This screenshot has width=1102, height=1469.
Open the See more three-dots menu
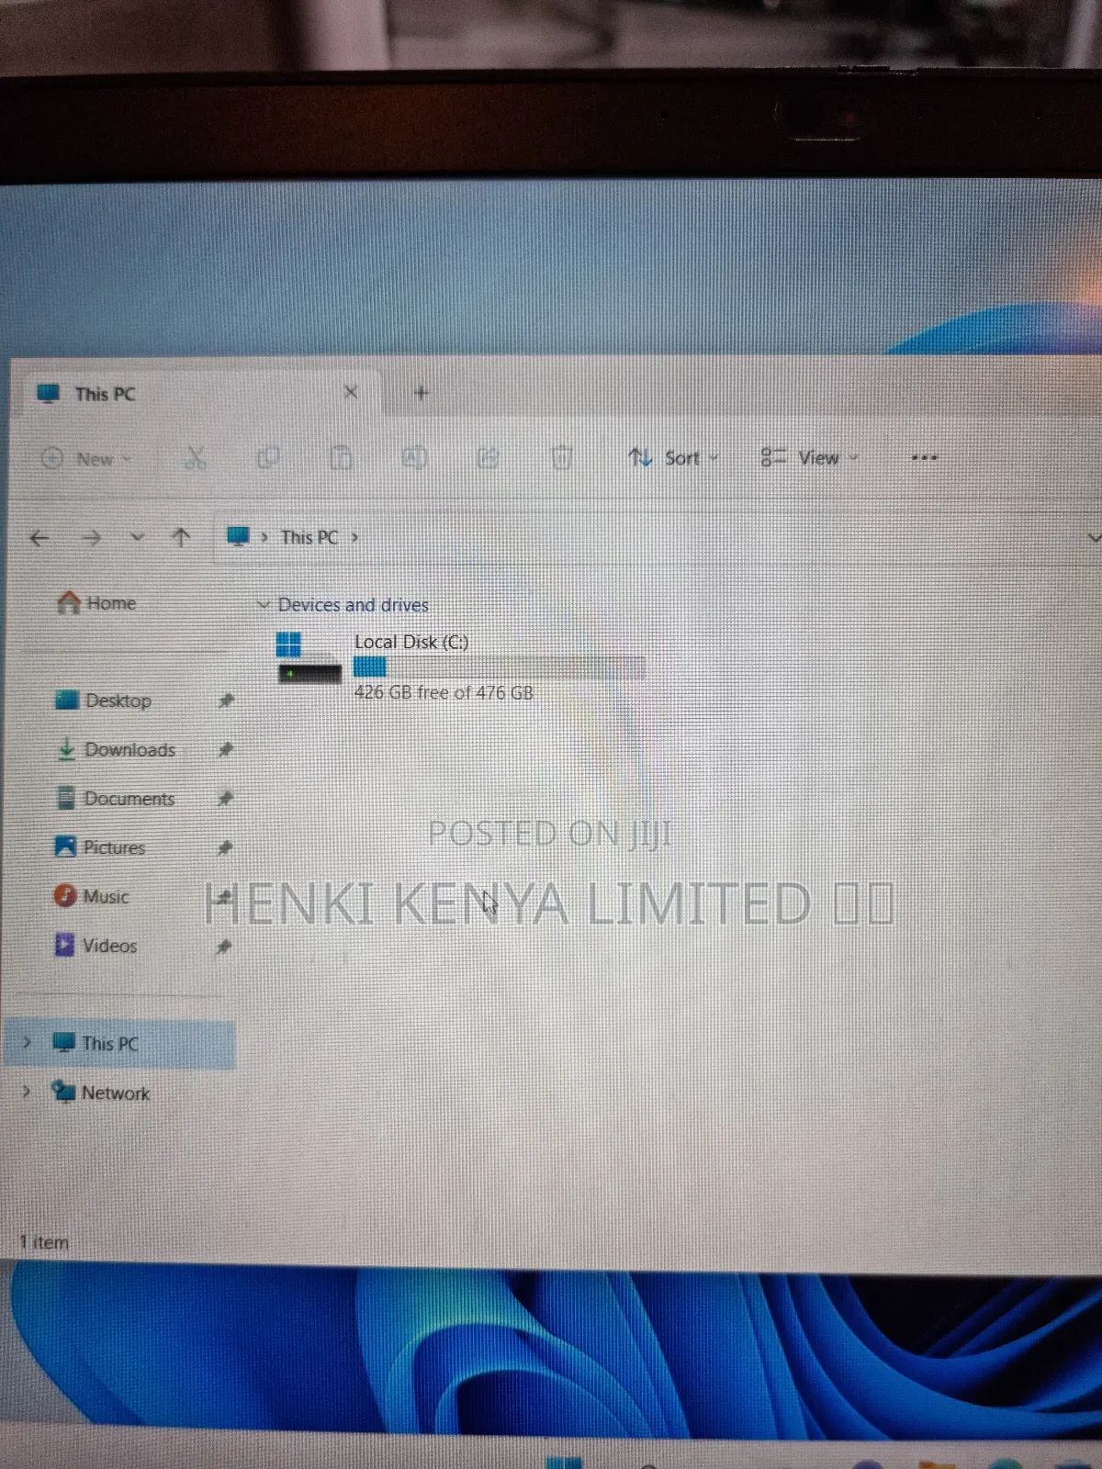click(924, 457)
